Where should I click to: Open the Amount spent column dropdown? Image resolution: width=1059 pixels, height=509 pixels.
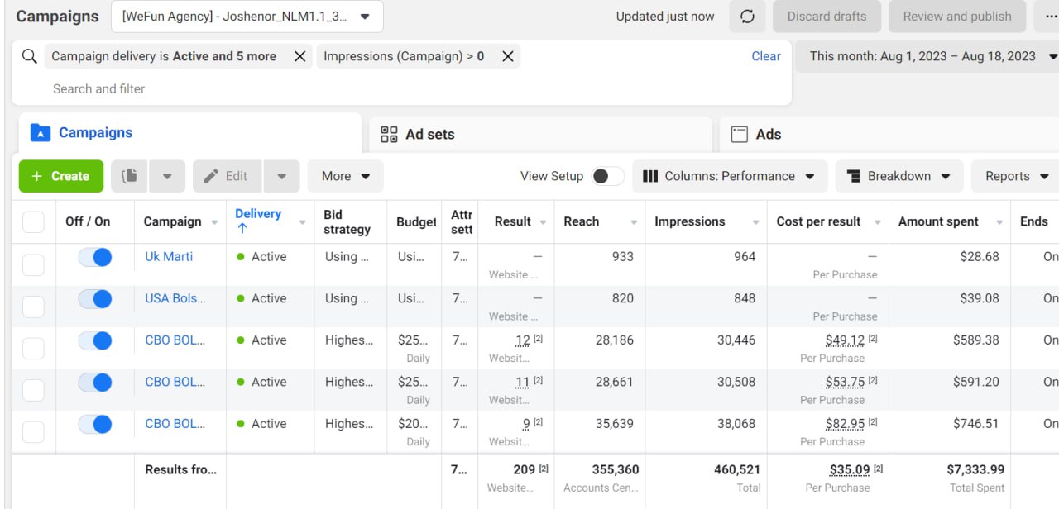pyautogui.click(x=999, y=222)
